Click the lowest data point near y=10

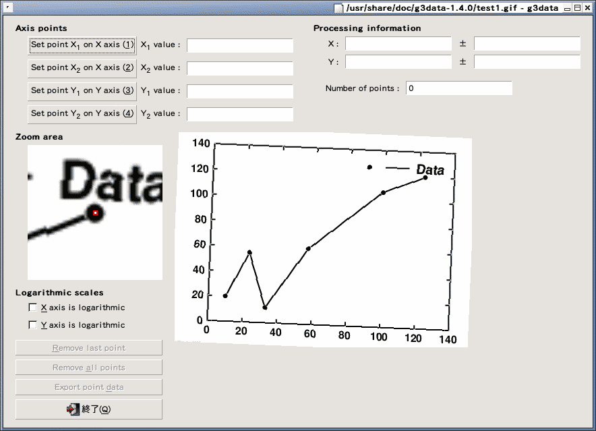click(x=265, y=308)
